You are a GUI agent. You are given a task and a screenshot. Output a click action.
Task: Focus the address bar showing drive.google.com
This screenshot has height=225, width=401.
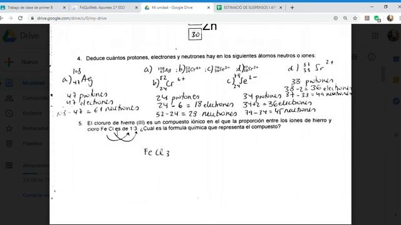71,18
